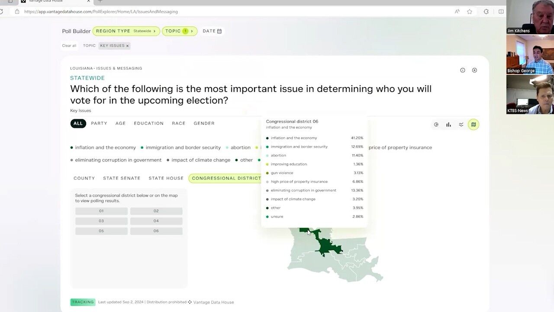Click the highlighted district on Louisiana map
Screen dimensions: 554x312
click(x=328, y=246)
